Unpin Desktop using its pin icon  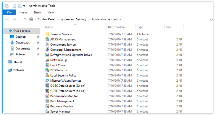click(38, 37)
